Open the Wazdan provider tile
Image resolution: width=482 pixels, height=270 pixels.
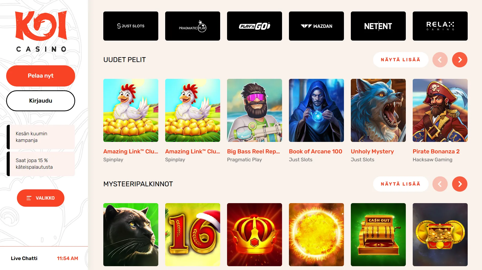tap(316, 26)
